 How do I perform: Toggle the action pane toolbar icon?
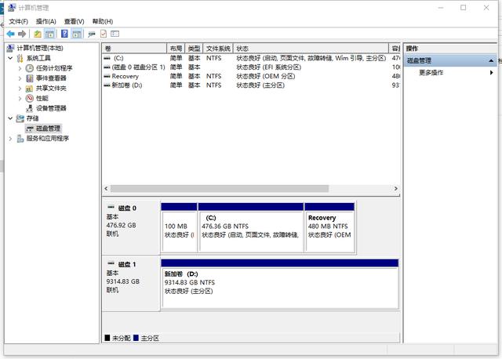tap(77, 34)
